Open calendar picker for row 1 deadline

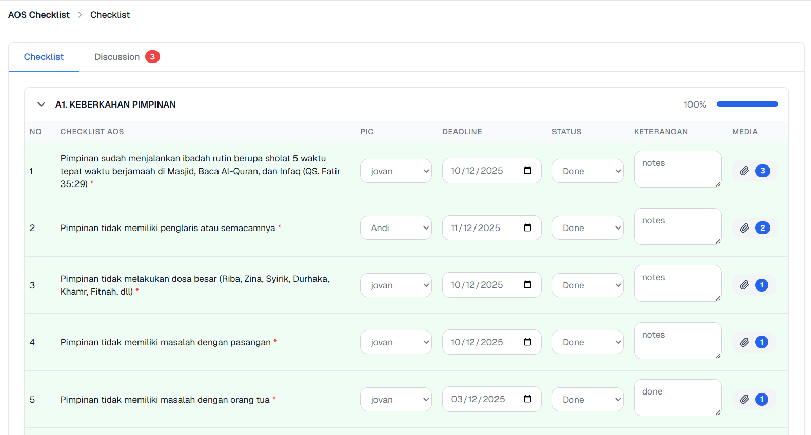point(527,171)
